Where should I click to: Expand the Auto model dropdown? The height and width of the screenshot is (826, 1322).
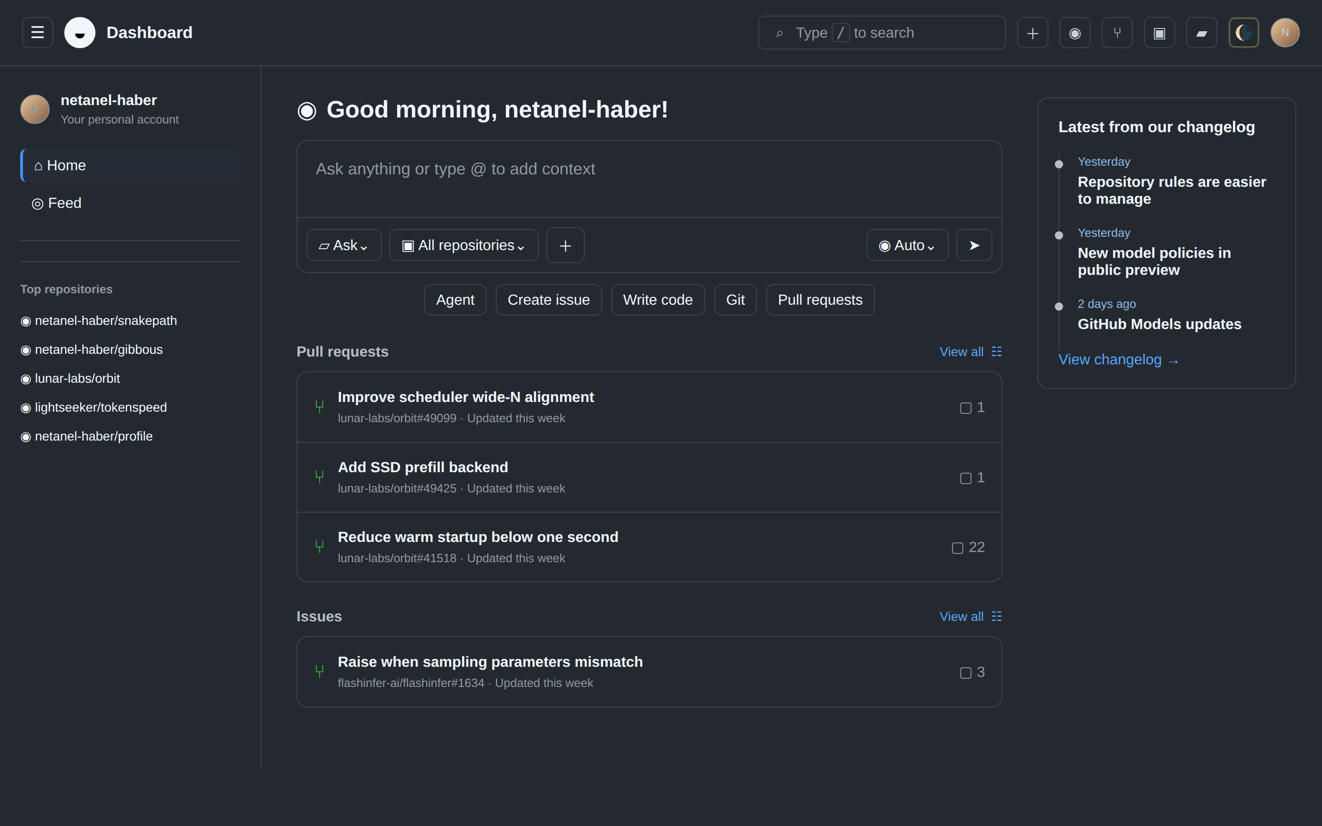coord(907,246)
